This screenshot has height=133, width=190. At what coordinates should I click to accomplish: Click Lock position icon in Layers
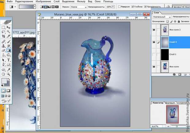coord(175,21)
